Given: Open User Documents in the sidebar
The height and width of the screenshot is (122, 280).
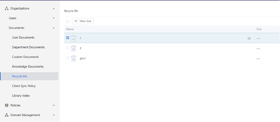Looking at the screenshot, I should (x=23, y=37).
